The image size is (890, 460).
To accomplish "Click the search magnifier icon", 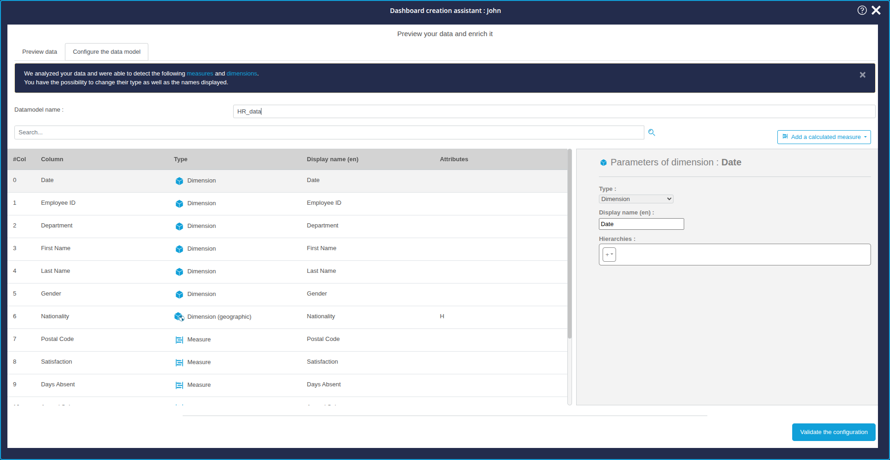I will pos(651,132).
